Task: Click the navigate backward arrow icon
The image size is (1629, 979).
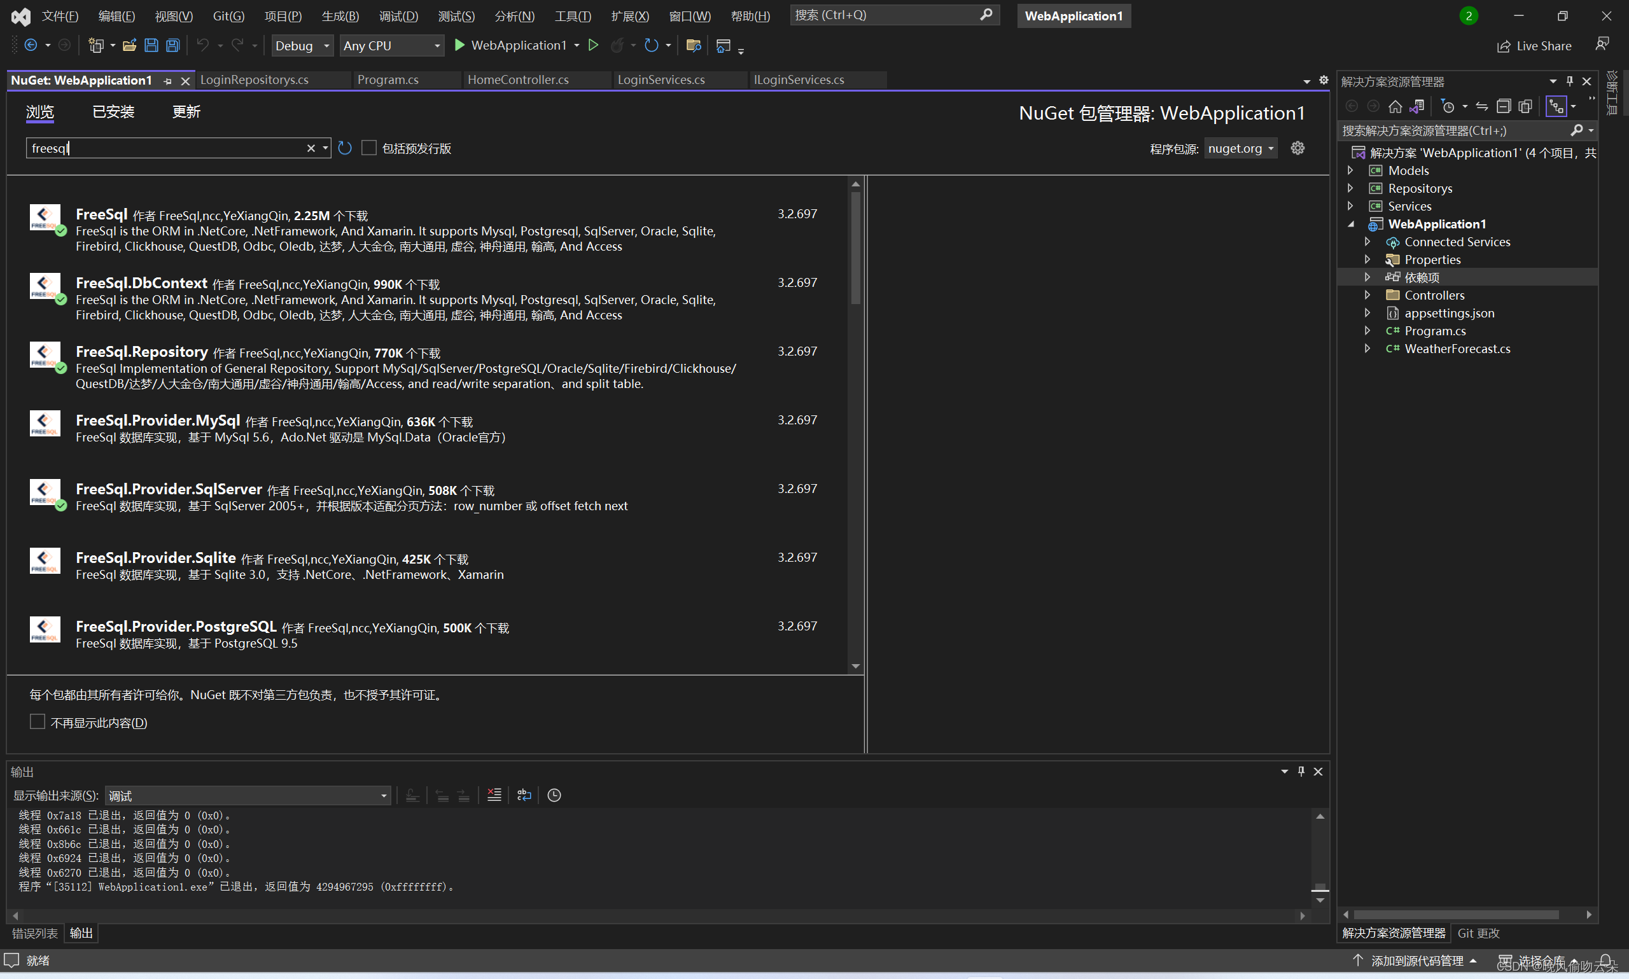Action: pyautogui.click(x=31, y=45)
